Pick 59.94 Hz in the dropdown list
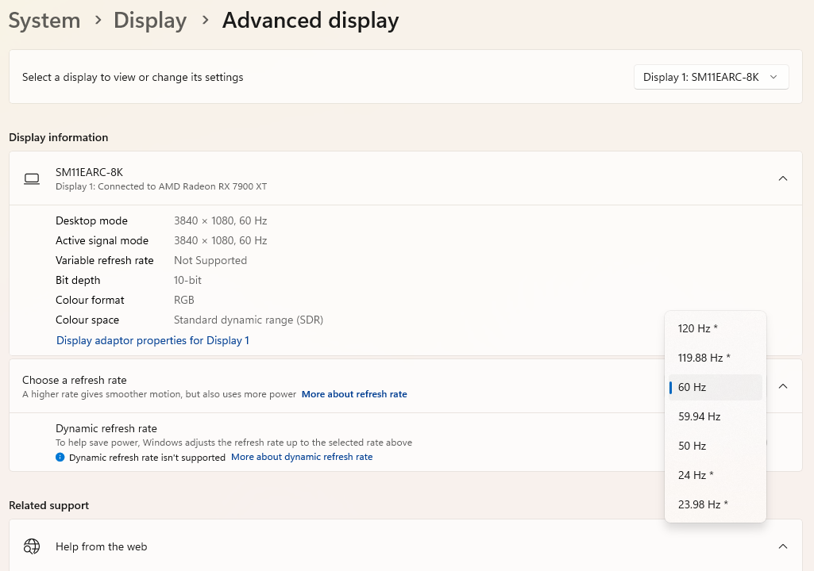The image size is (814, 571). click(716, 416)
